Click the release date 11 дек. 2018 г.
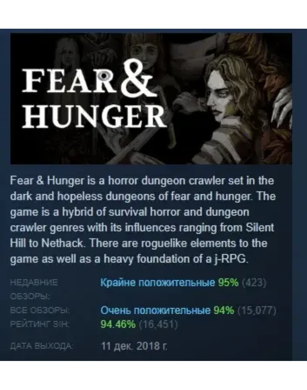 [134, 346]
